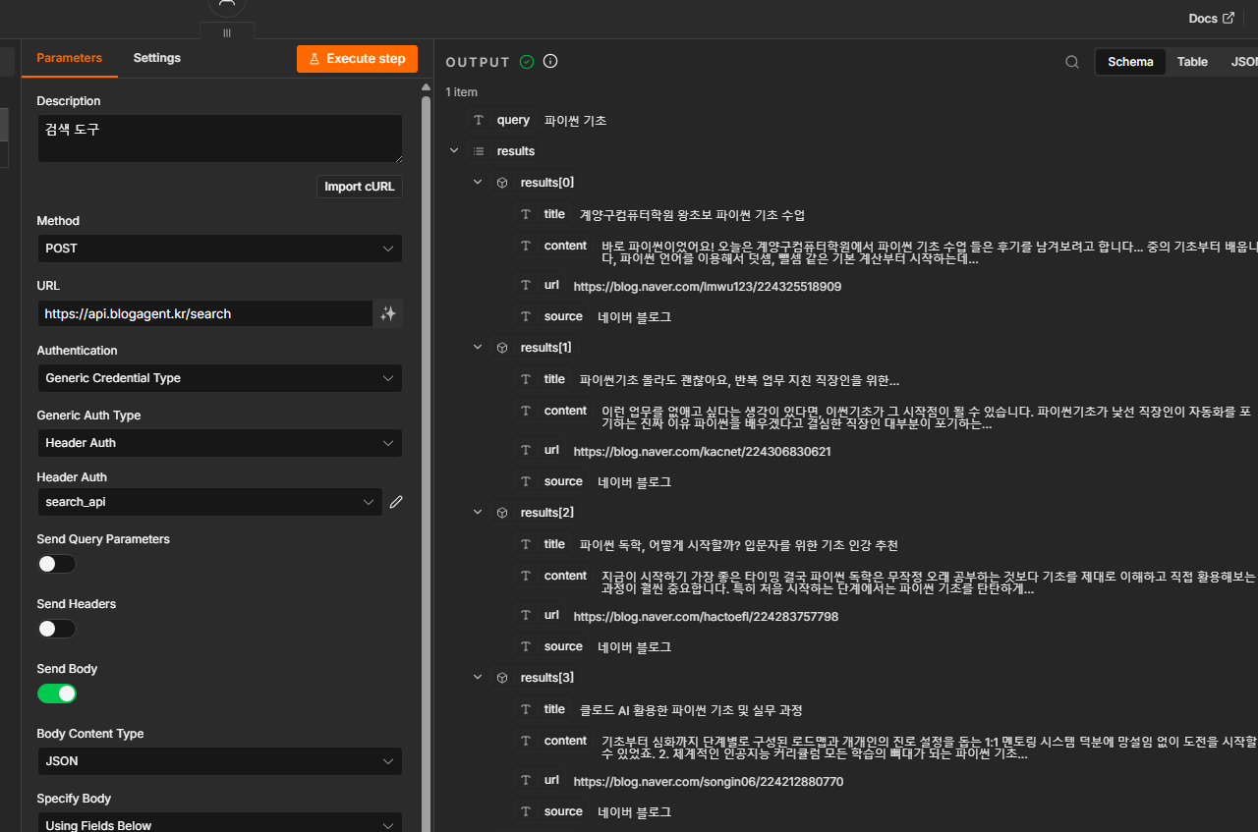Screen dimensions: 1258x832
Task: Click the content field label of results[2]
Action: click(565, 576)
